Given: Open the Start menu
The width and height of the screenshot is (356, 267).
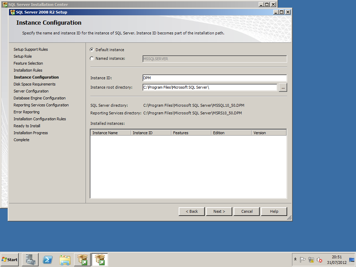Looking at the screenshot, I should tap(9, 259).
